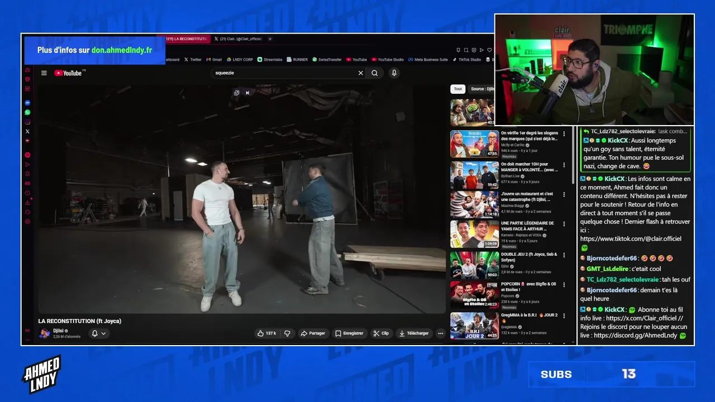Open Twitter bookmark
This screenshot has width=715, height=402.
point(193,60)
